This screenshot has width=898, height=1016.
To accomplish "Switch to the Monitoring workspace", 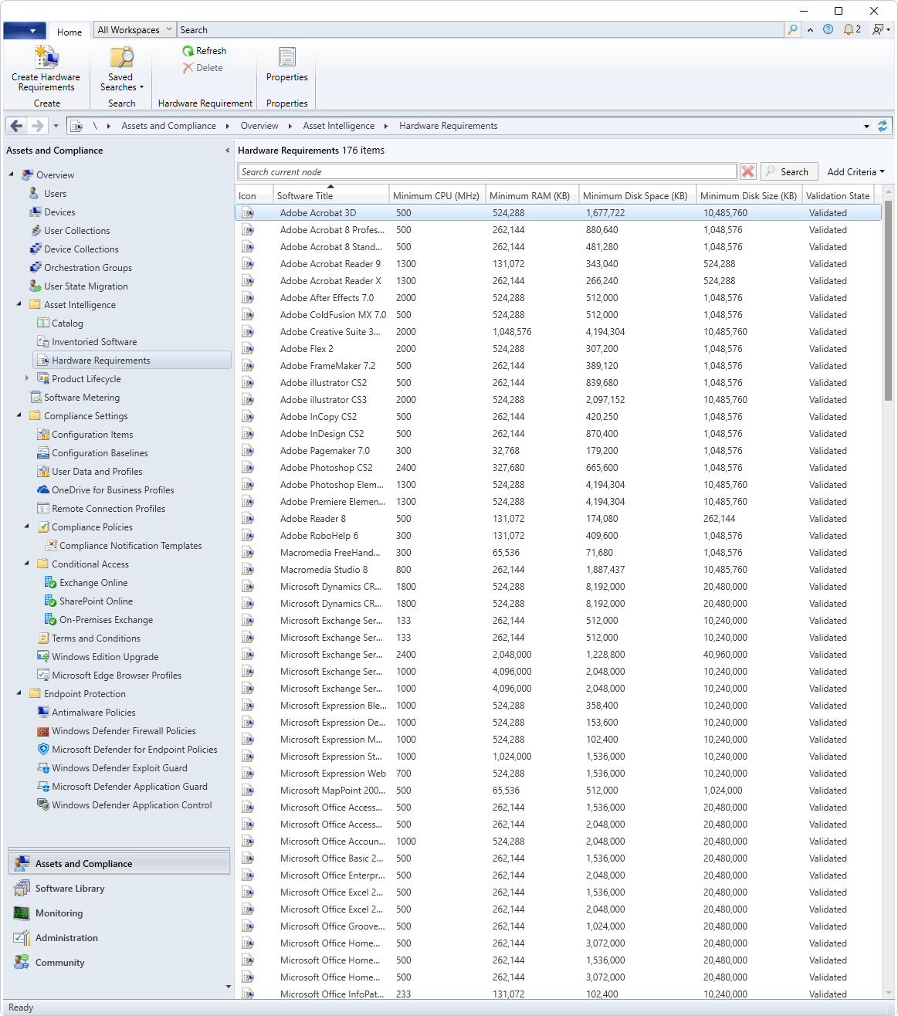I will pyautogui.click(x=59, y=913).
